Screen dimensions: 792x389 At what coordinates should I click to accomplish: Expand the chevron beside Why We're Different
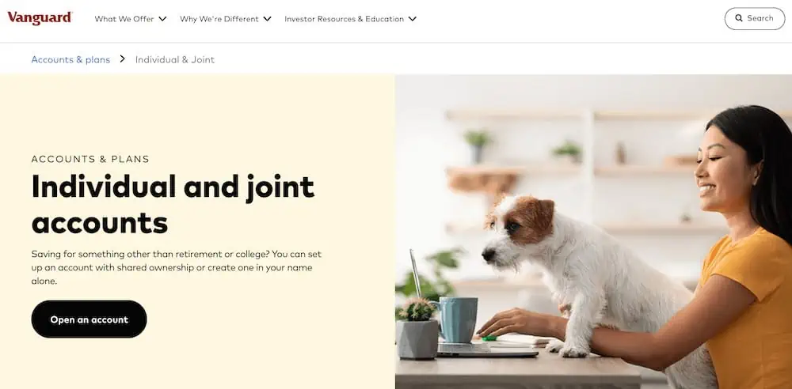pos(267,19)
